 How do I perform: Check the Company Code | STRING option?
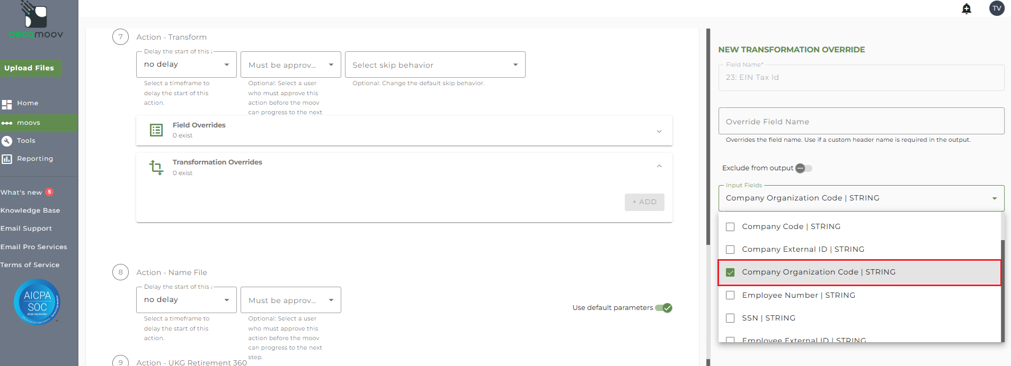[x=730, y=227]
